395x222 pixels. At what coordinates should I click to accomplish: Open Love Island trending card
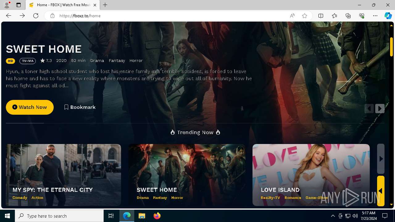click(311, 175)
